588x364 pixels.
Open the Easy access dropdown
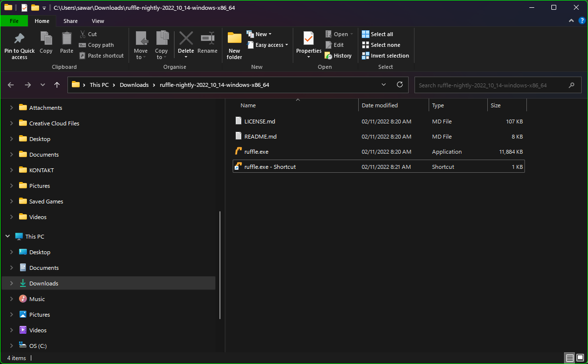[x=267, y=45]
